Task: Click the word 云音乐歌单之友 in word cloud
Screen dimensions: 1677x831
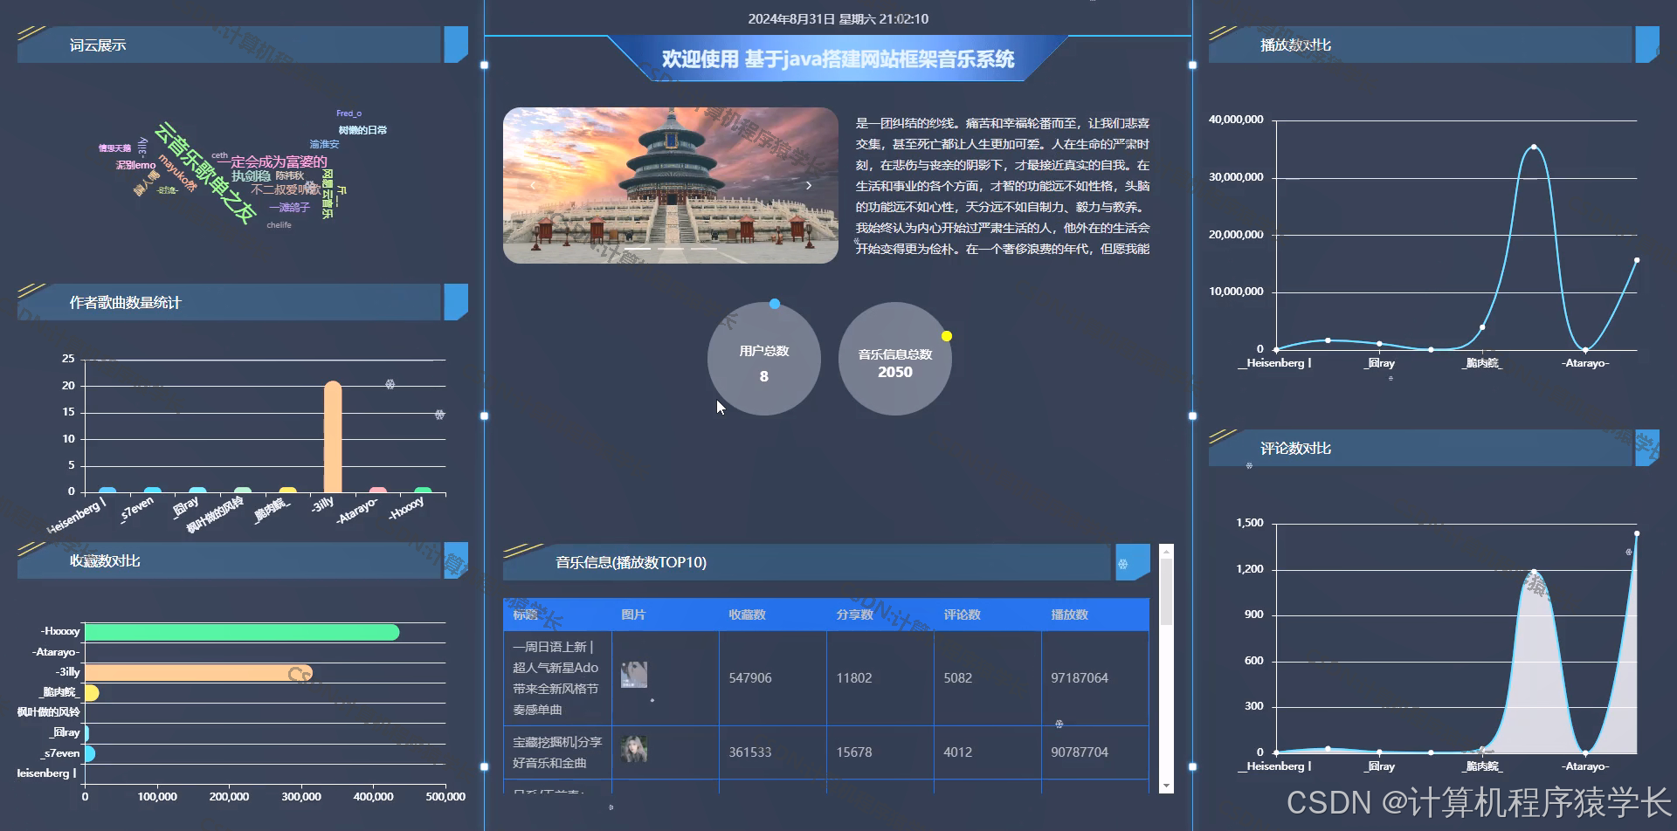Action: (x=205, y=173)
